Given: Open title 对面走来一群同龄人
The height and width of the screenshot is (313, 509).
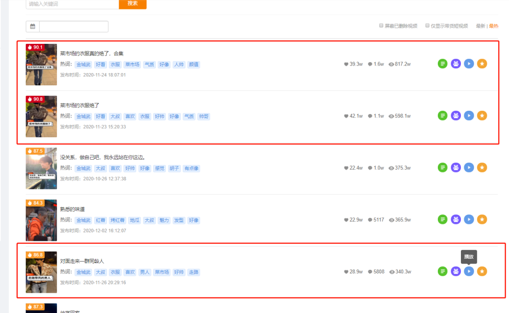Looking at the screenshot, I should (x=82, y=261).
